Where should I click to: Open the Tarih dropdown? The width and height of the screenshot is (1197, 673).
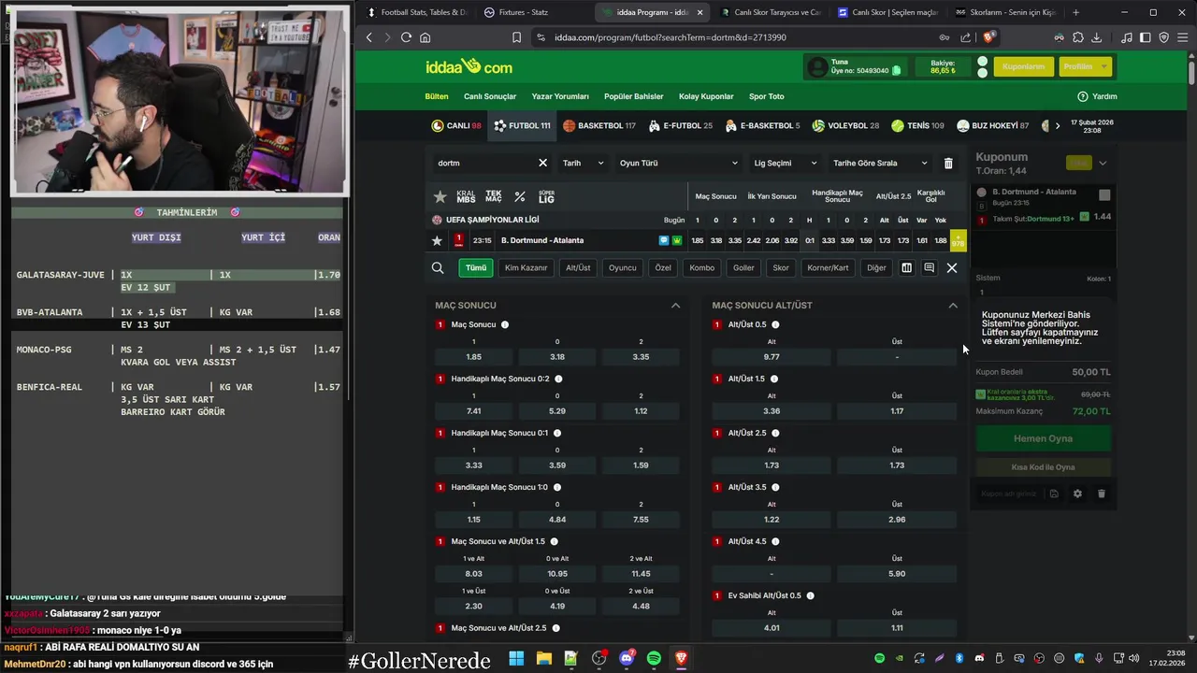pos(584,163)
